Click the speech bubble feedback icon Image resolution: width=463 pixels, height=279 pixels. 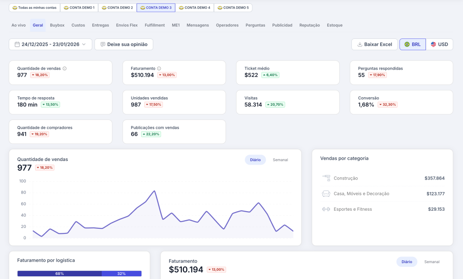103,44
